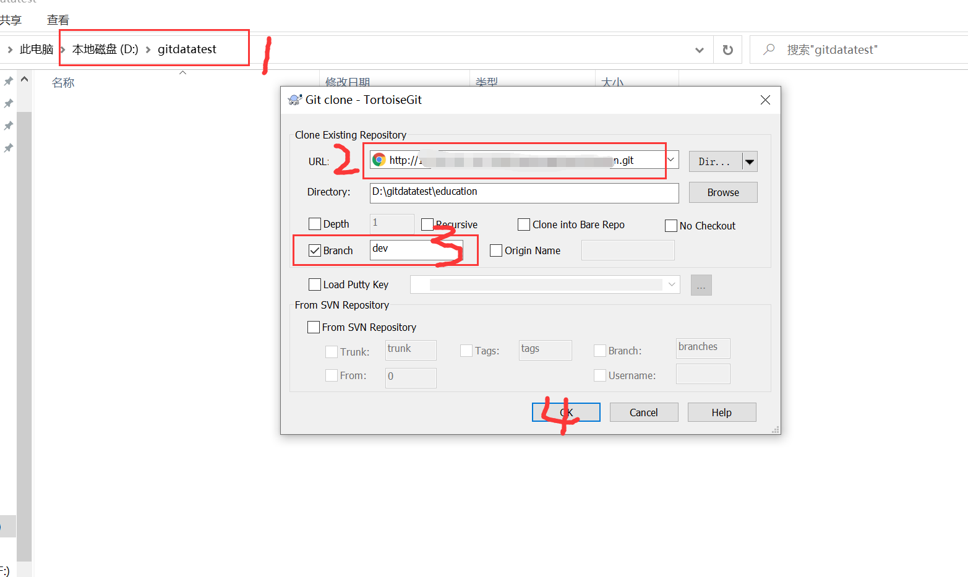Click the TortoiseGit turtle icon in title bar

click(x=295, y=100)
